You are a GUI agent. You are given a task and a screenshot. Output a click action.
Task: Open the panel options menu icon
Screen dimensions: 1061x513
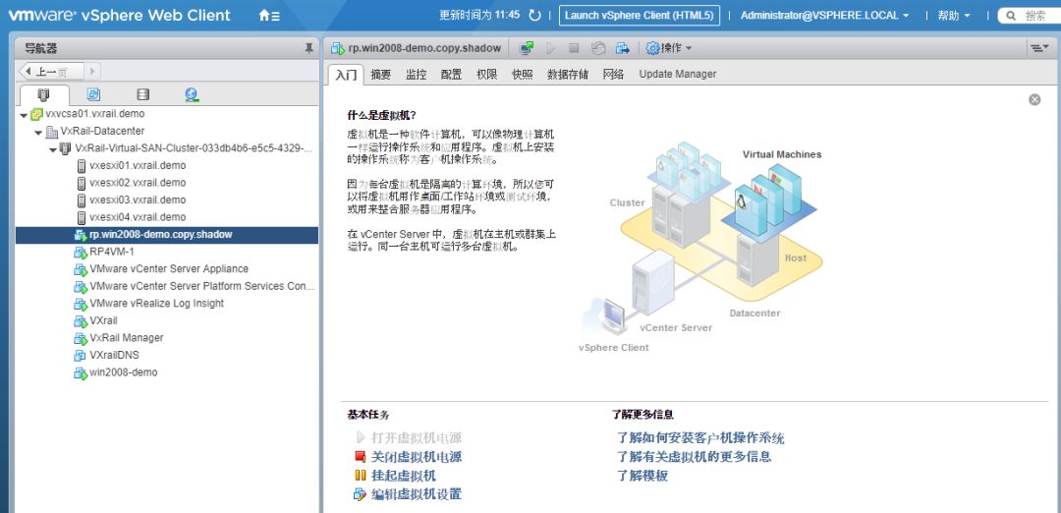click(x=1039, y=48)
